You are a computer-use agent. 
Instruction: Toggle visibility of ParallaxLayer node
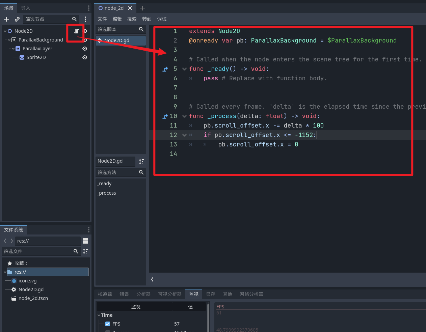84,48
